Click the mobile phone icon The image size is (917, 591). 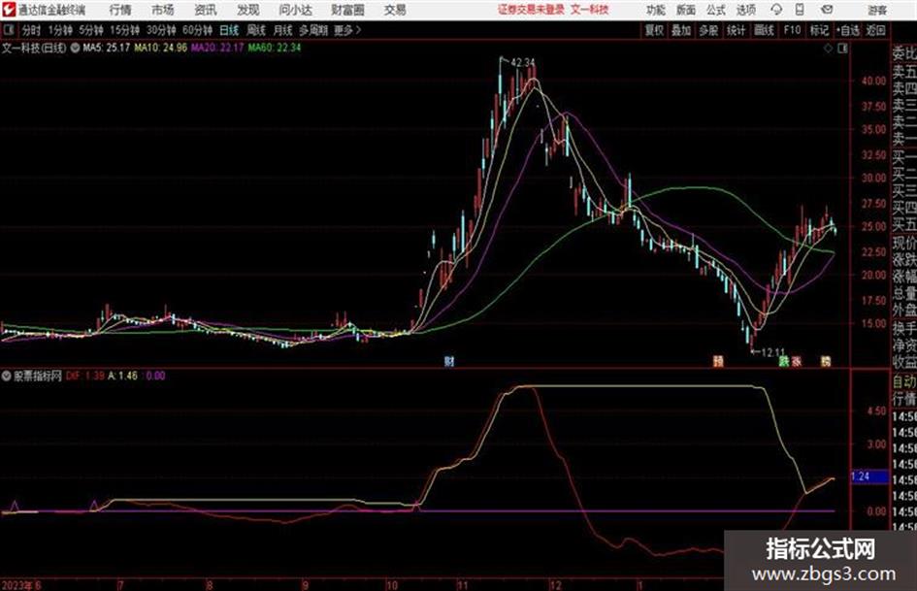(800, 10)
